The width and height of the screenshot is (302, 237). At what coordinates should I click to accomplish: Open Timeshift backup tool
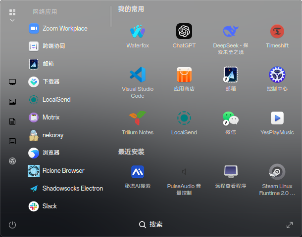click(277, 36)
